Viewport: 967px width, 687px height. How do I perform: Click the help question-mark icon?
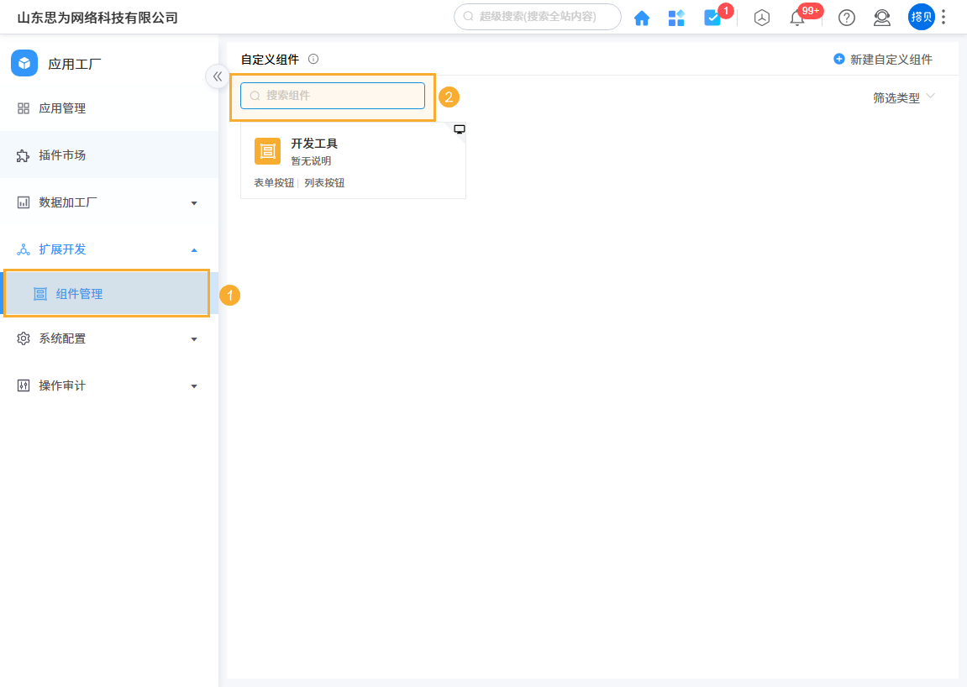[x=846, y=18]
